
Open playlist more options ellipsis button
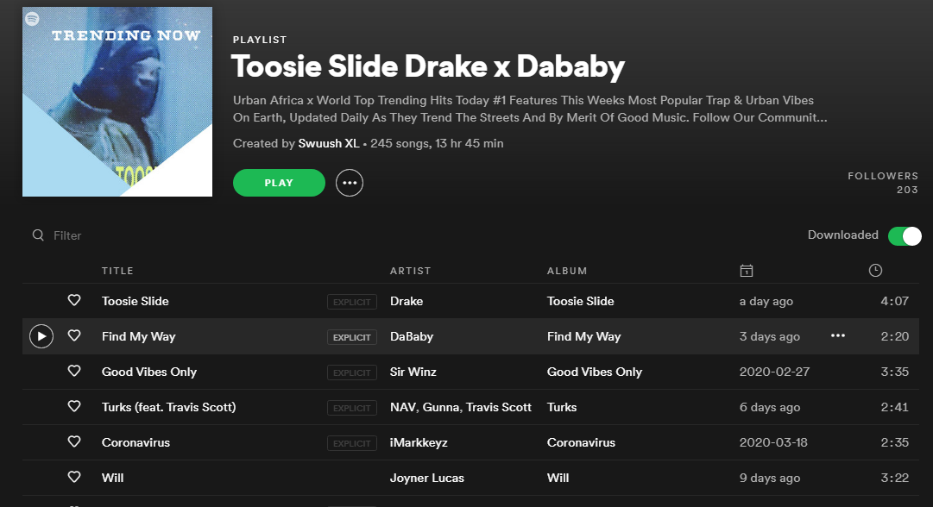click(x=349, y=183)
